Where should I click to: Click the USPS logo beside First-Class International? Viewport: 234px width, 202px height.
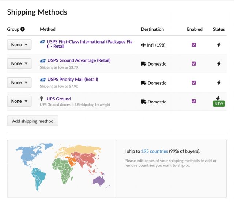[42, 42]
